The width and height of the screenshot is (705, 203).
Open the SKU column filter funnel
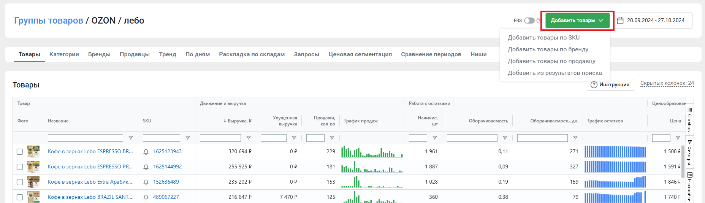pos(188,138)
